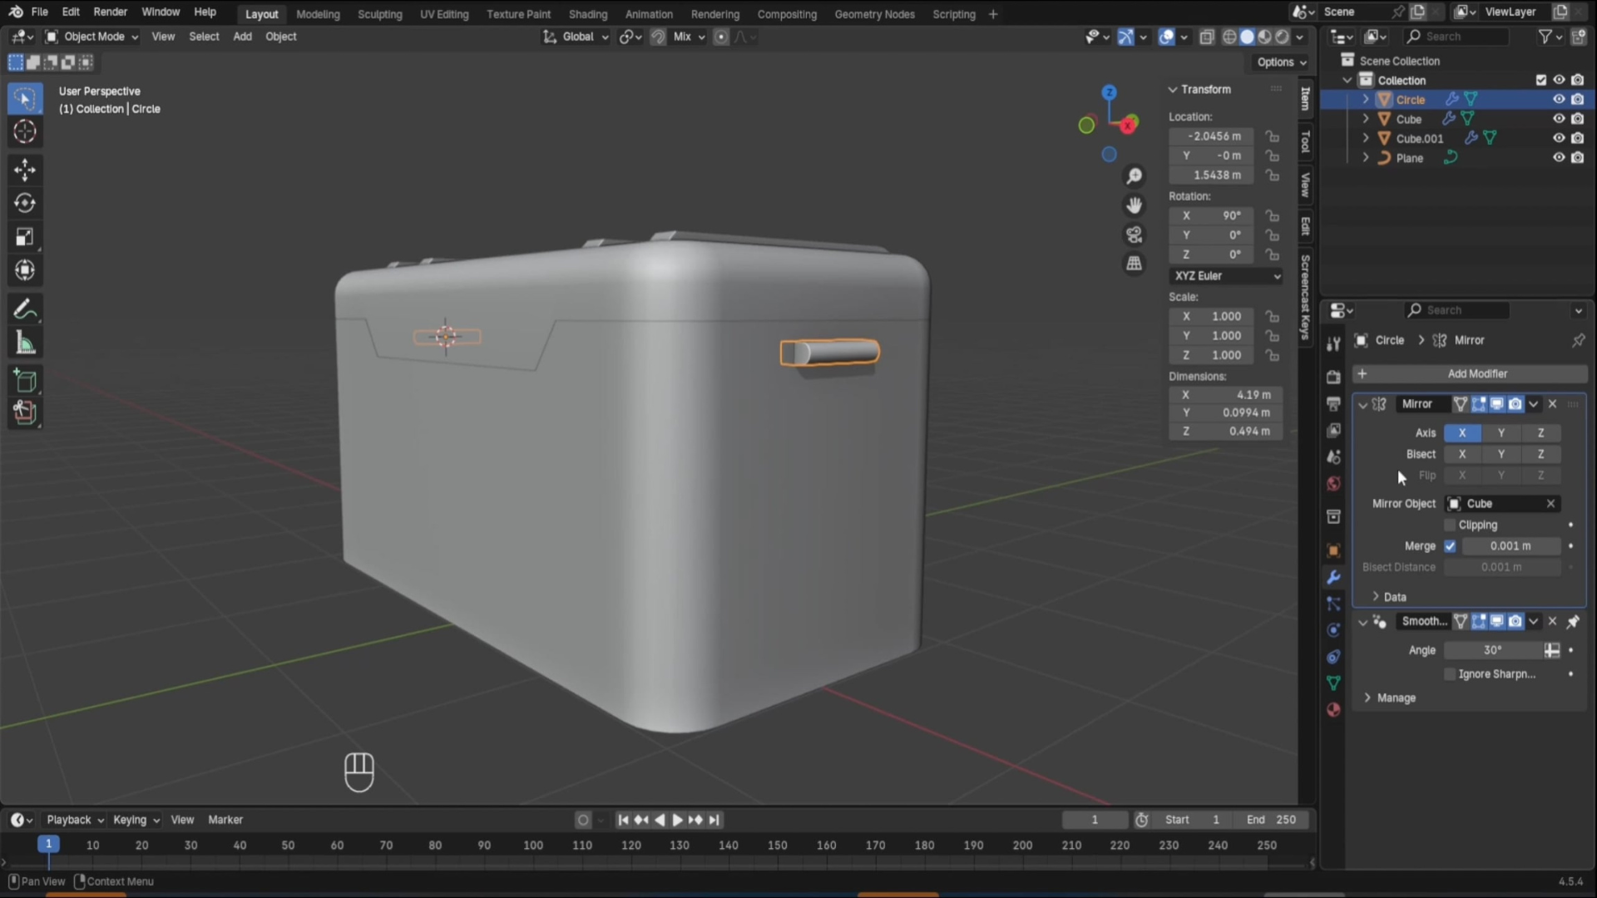Switch to the Sculpting workspace tab
Screen dimensions: 1597x898
pos(379,14)
